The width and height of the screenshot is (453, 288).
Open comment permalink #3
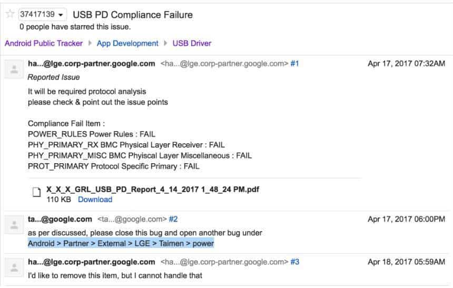coord(294,262)
